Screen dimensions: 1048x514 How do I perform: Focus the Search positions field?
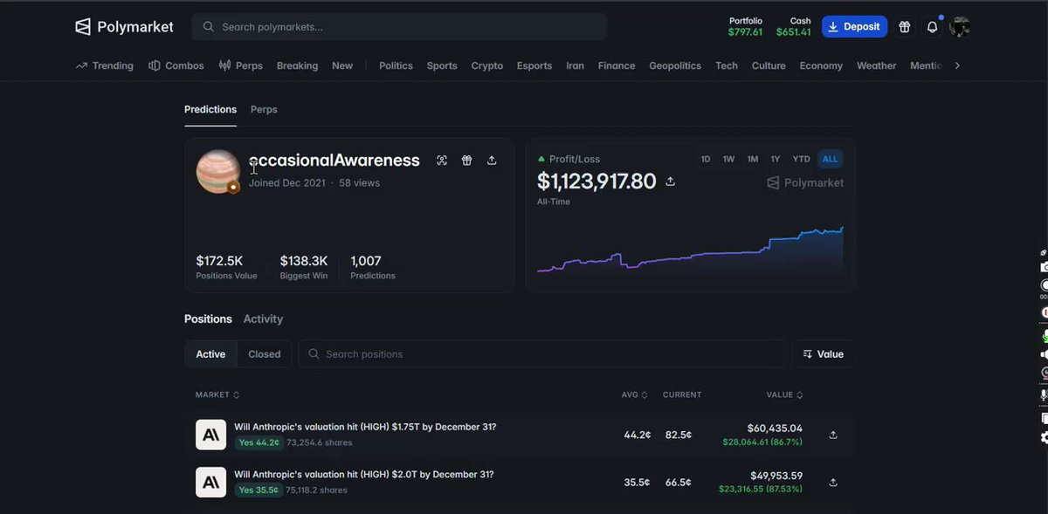tap(542, 354)
